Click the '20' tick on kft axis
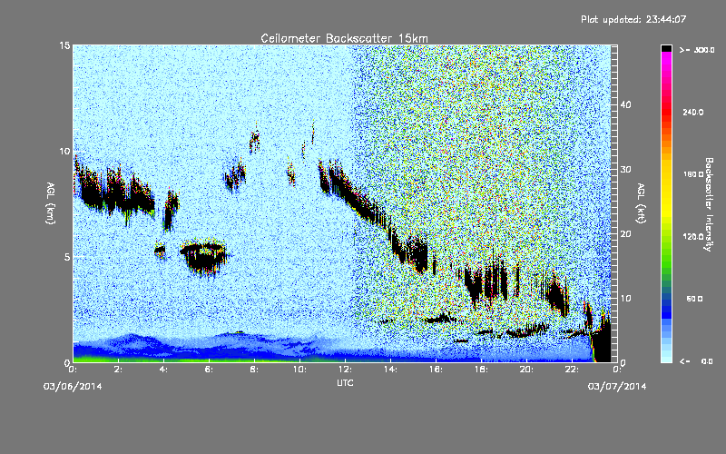 pyautogui.click(x=625, y=233)
